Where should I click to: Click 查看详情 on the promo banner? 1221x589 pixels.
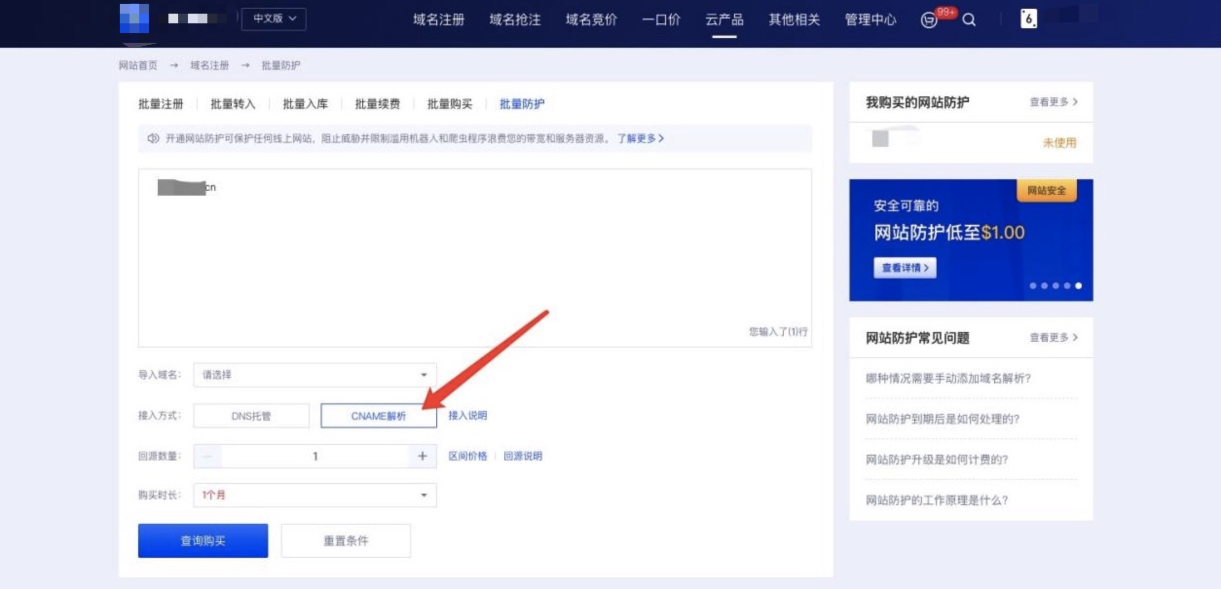tap(905, 268)
